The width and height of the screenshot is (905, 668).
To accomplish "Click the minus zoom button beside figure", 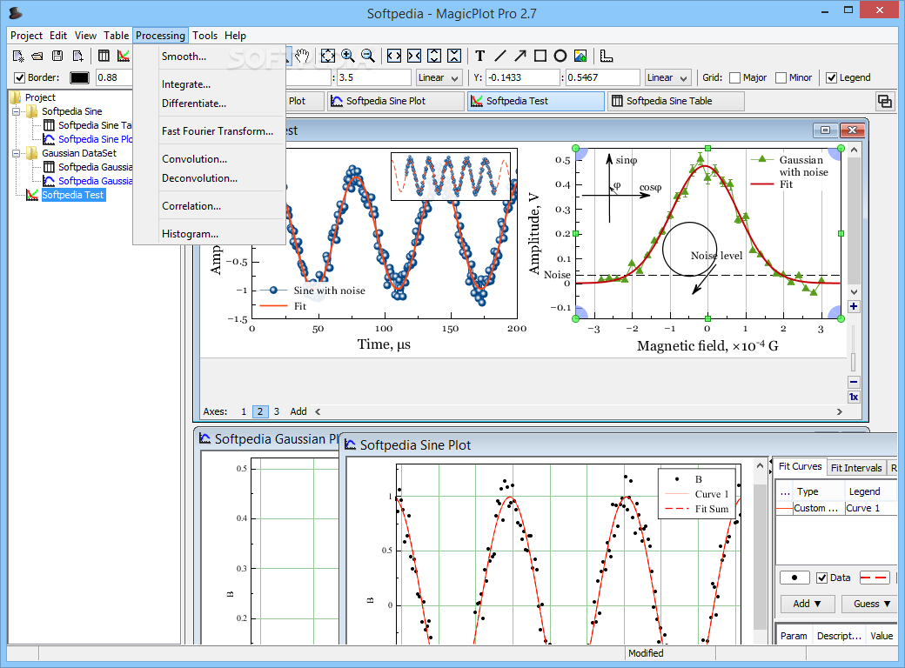I will (x=854, y=382).
